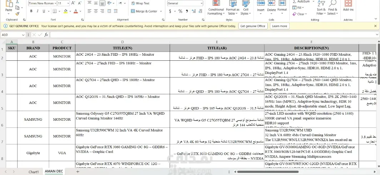Decrease font size with the small A icon

80,3
